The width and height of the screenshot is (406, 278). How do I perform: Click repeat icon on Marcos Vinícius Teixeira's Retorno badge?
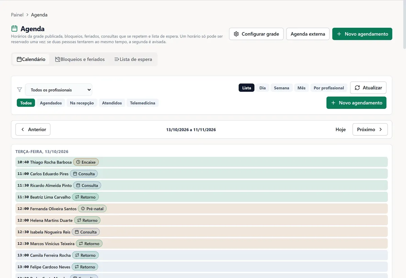coord(81,244)
